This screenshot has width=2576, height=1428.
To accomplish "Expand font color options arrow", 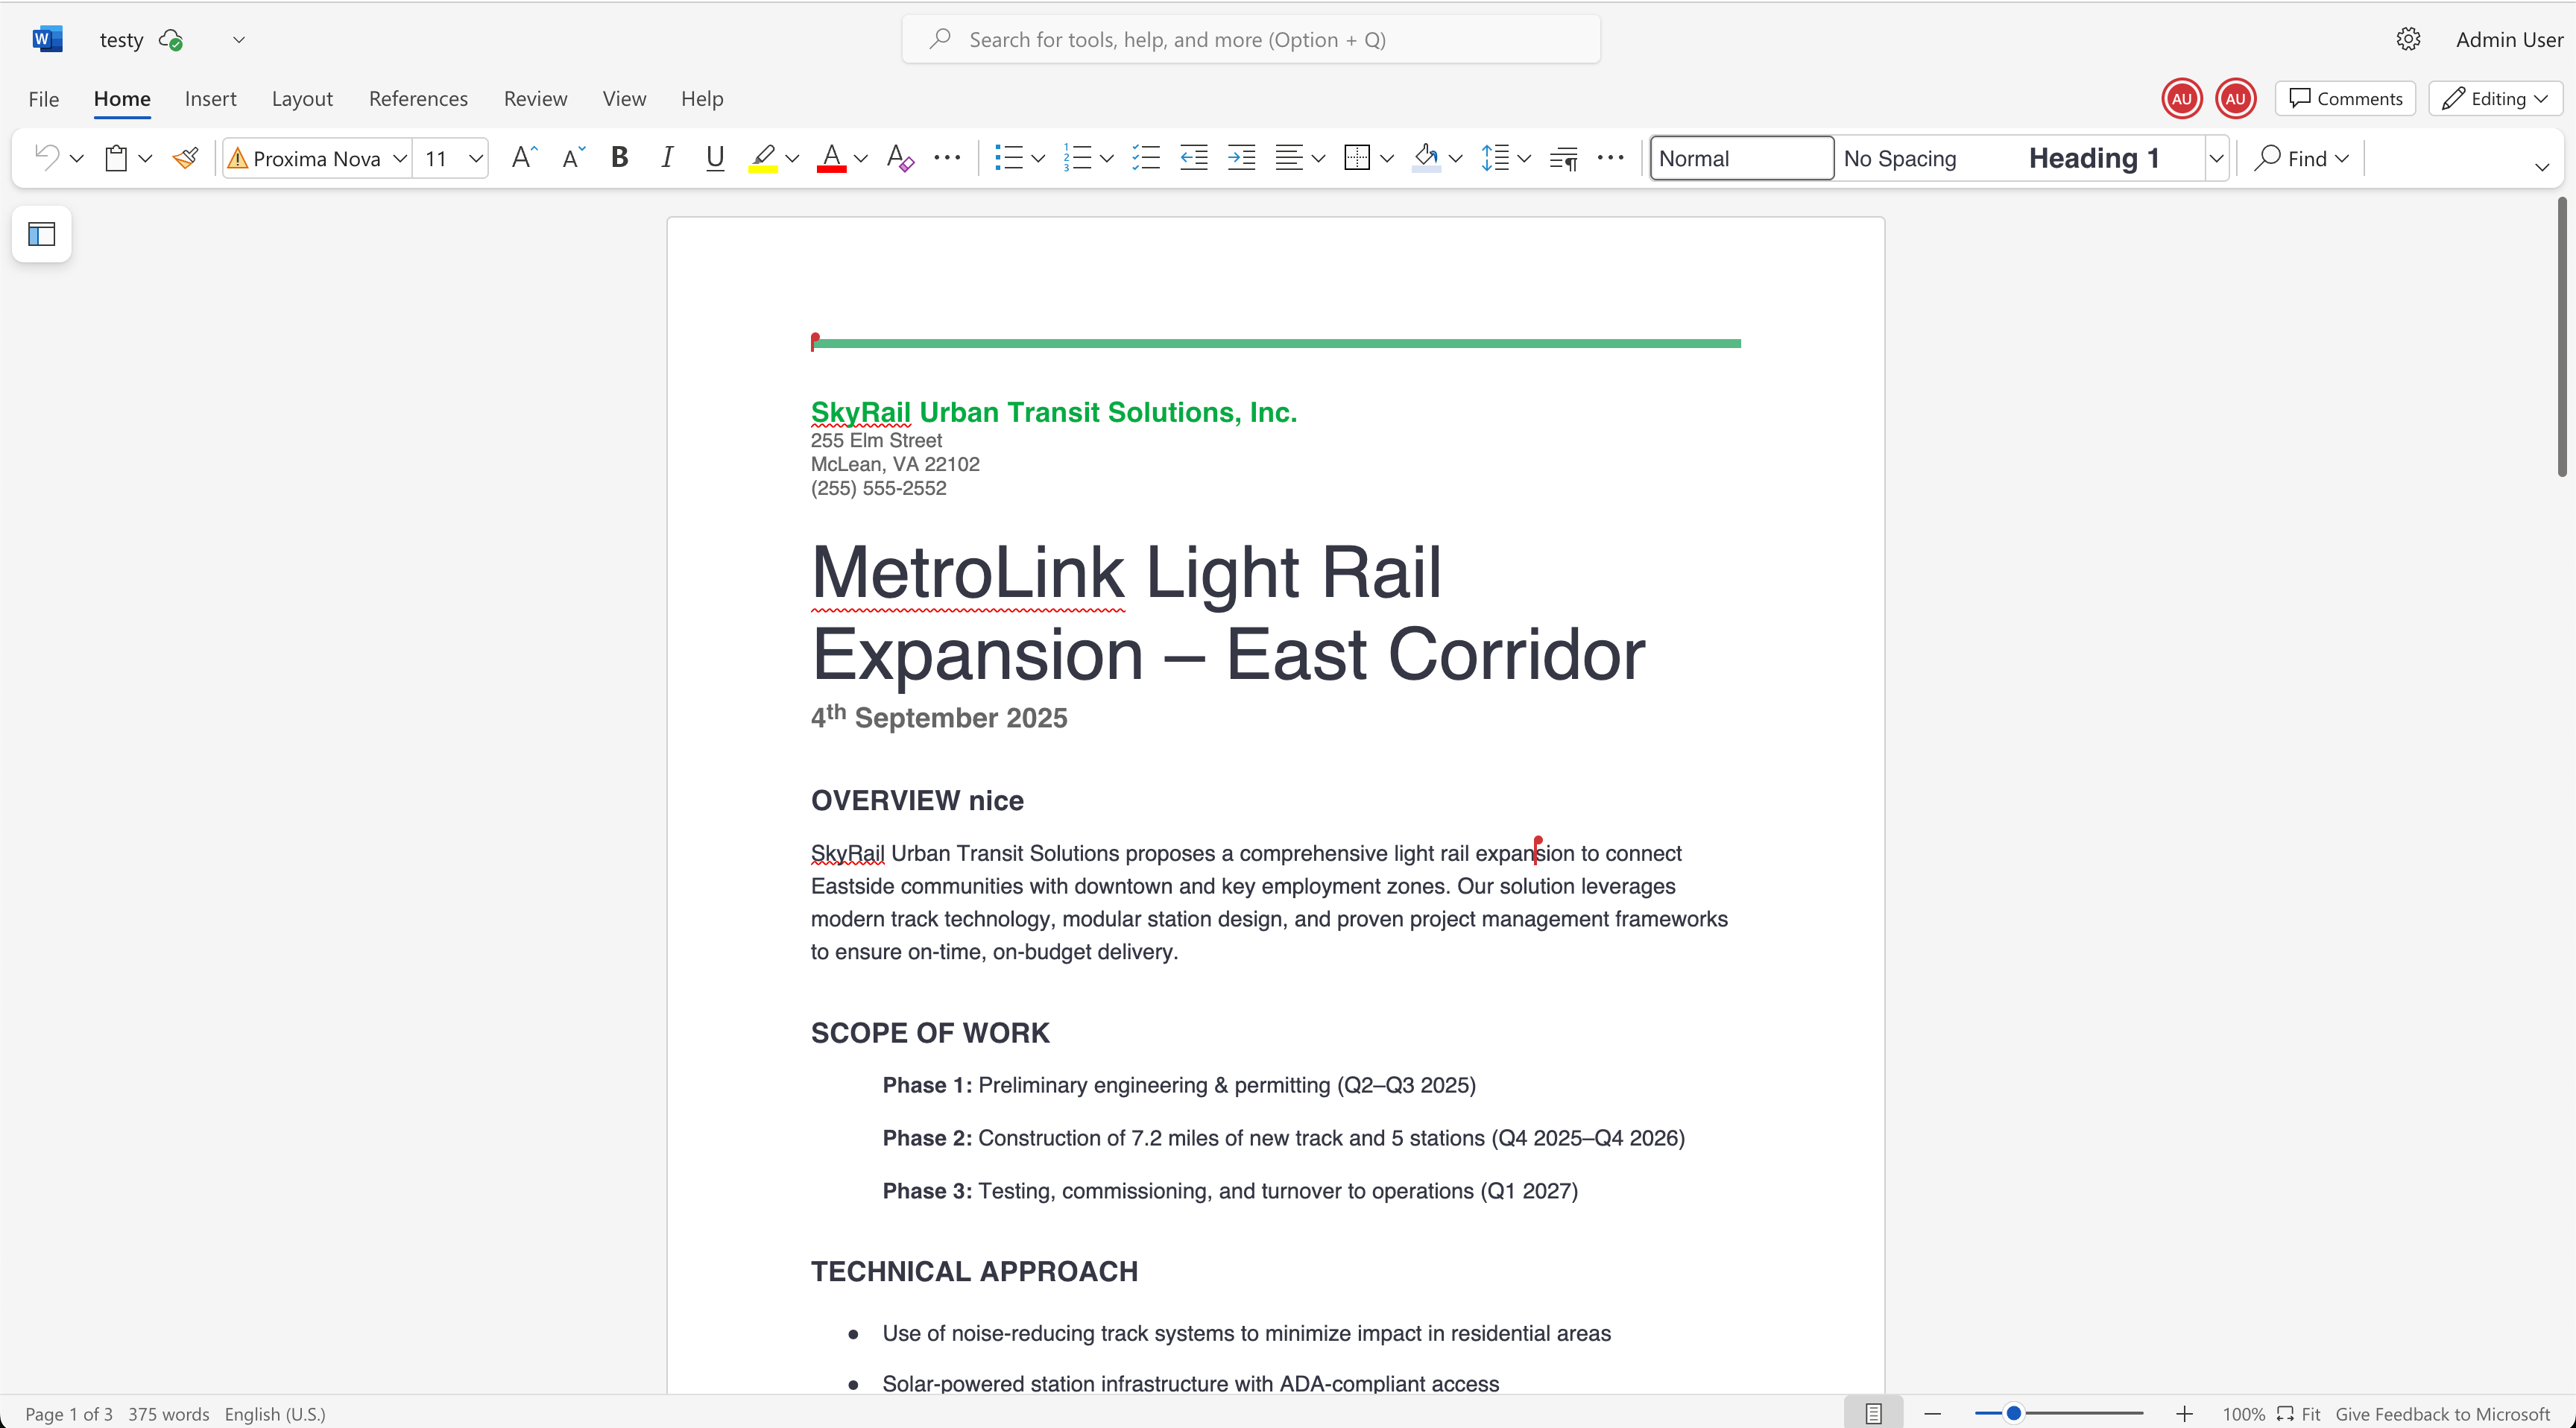I will point(861,158).
